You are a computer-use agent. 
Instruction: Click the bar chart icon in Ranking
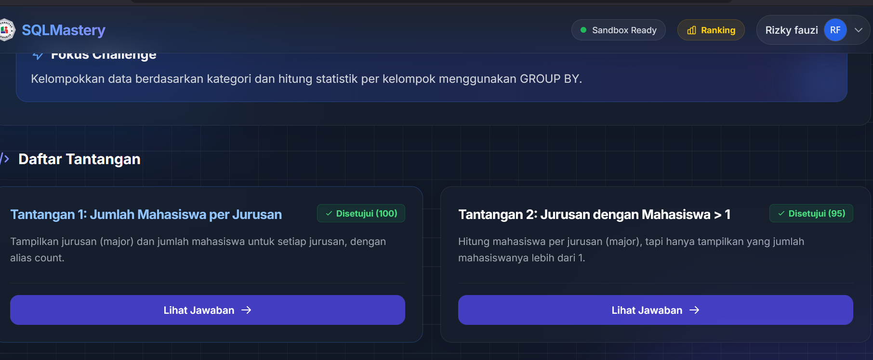(691, 30)
